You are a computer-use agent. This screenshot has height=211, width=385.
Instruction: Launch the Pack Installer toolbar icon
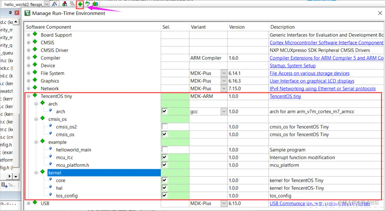95,4
